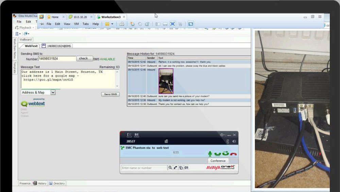Click the Sender column header in message history
Screen dimensions: 340x192
pos(152,58)
